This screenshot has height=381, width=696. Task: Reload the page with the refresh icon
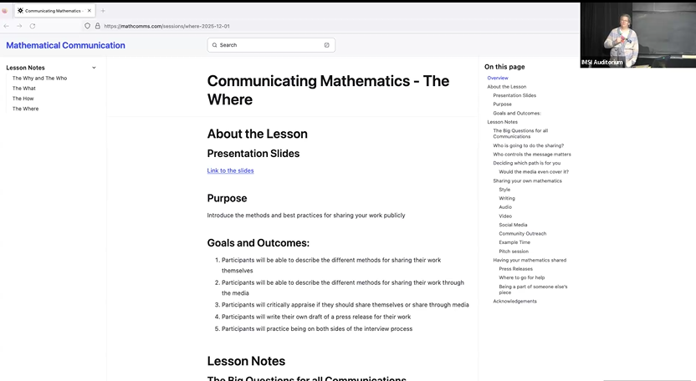click(x=33, y=26)
